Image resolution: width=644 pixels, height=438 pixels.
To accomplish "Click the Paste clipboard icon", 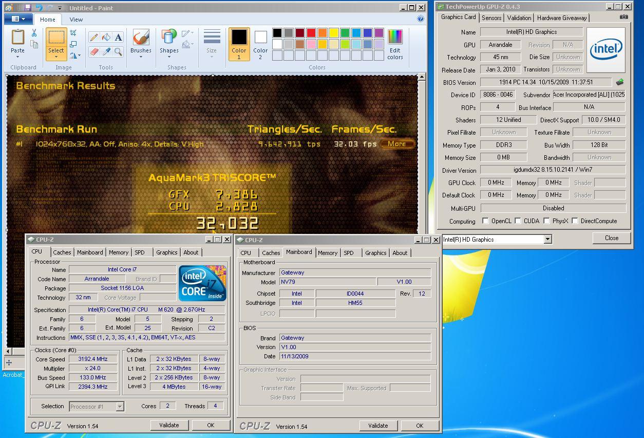I will pos(17,37).
